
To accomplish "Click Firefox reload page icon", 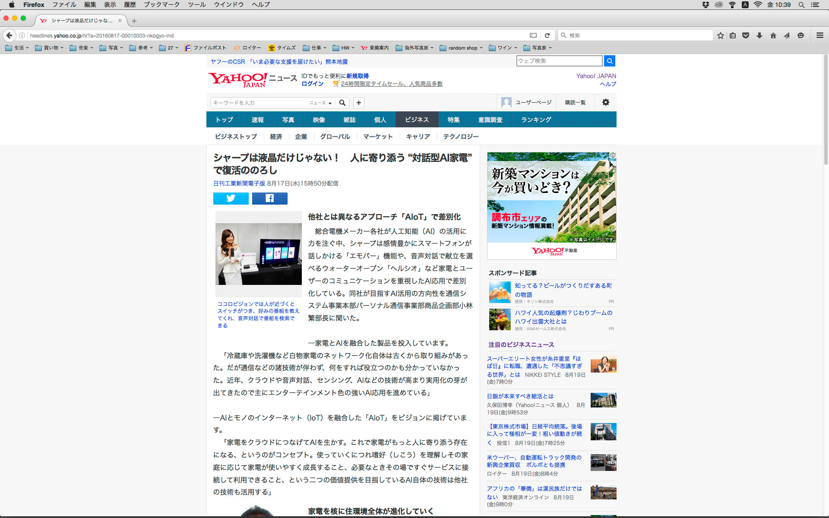I will [547, 35].
